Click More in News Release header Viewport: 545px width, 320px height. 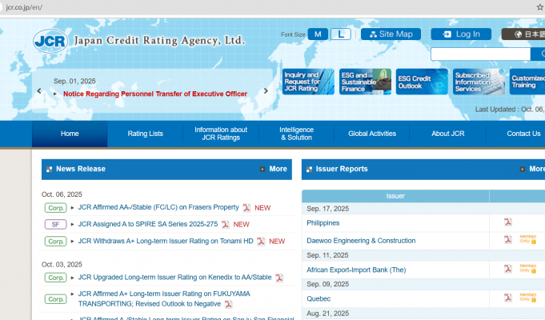[x=273, y=169]
